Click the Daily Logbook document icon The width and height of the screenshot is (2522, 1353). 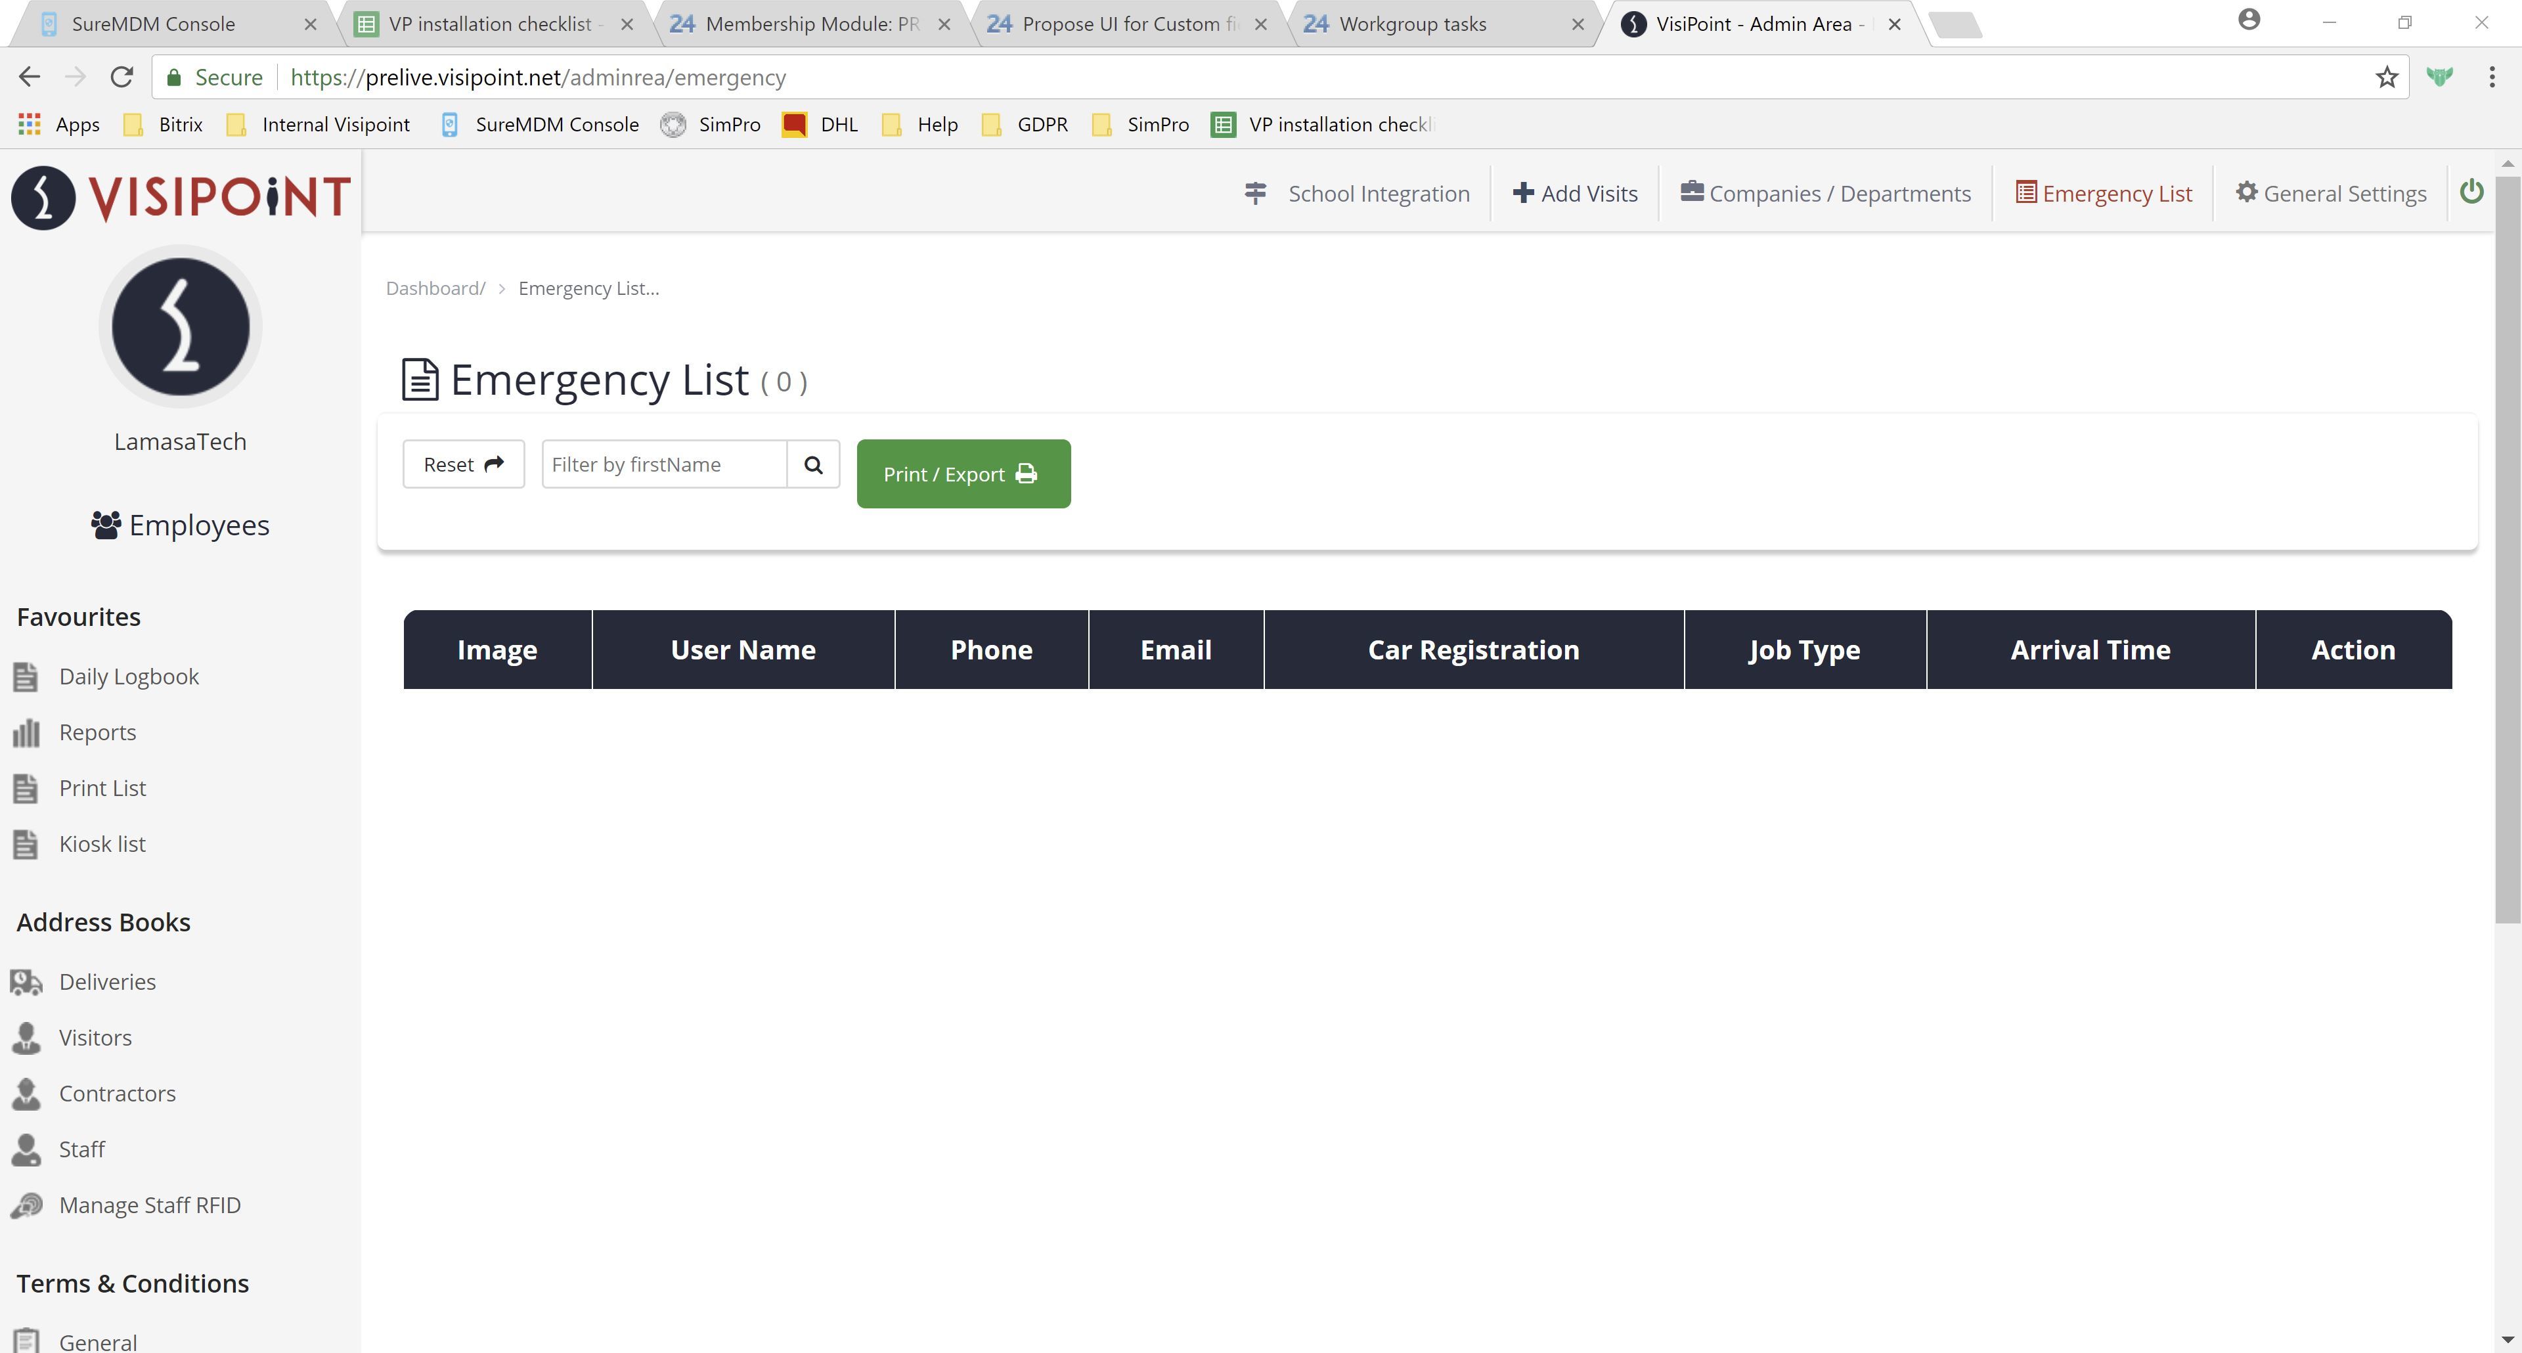coord(26,676)
